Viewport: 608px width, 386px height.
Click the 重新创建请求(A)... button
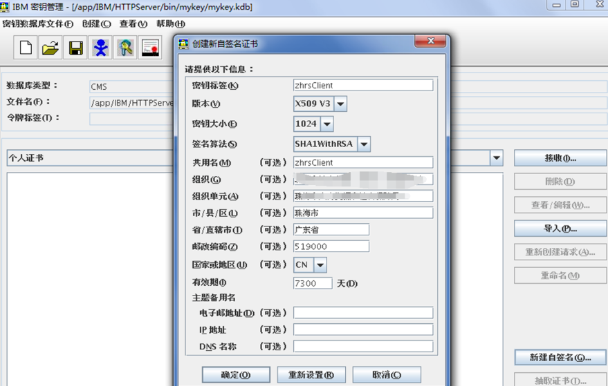[x=560, y=252]
